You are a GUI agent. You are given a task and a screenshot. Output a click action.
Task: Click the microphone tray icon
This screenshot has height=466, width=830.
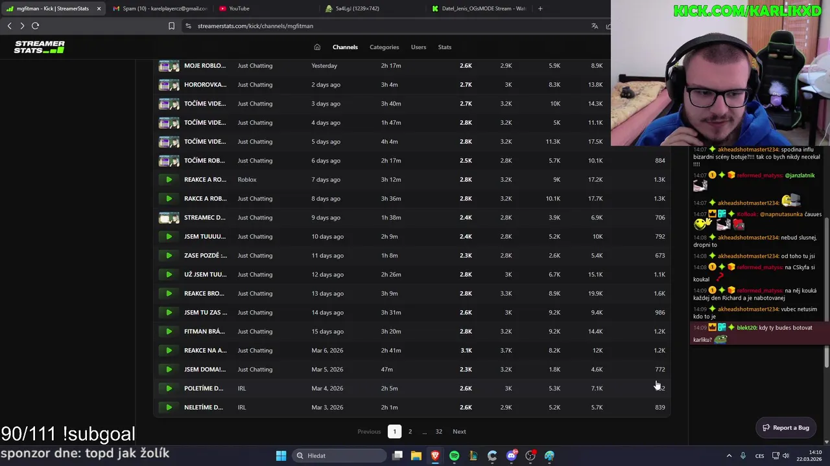(x=743, y=456)
